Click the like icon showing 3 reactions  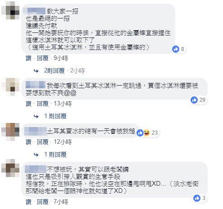tap(197, 198)
